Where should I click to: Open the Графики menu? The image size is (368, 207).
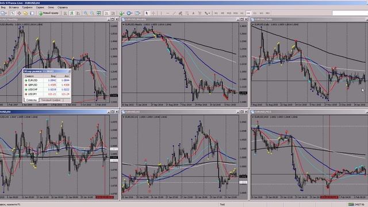coord(27,7)
